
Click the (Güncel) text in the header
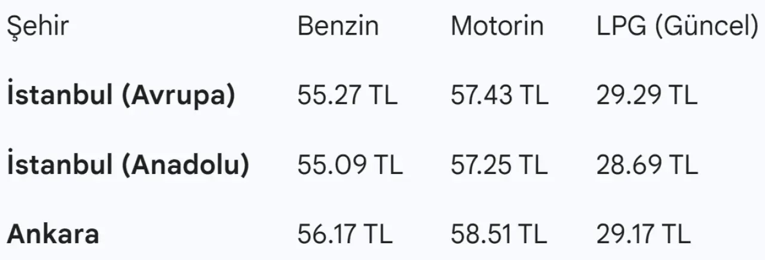pos(706,27)
